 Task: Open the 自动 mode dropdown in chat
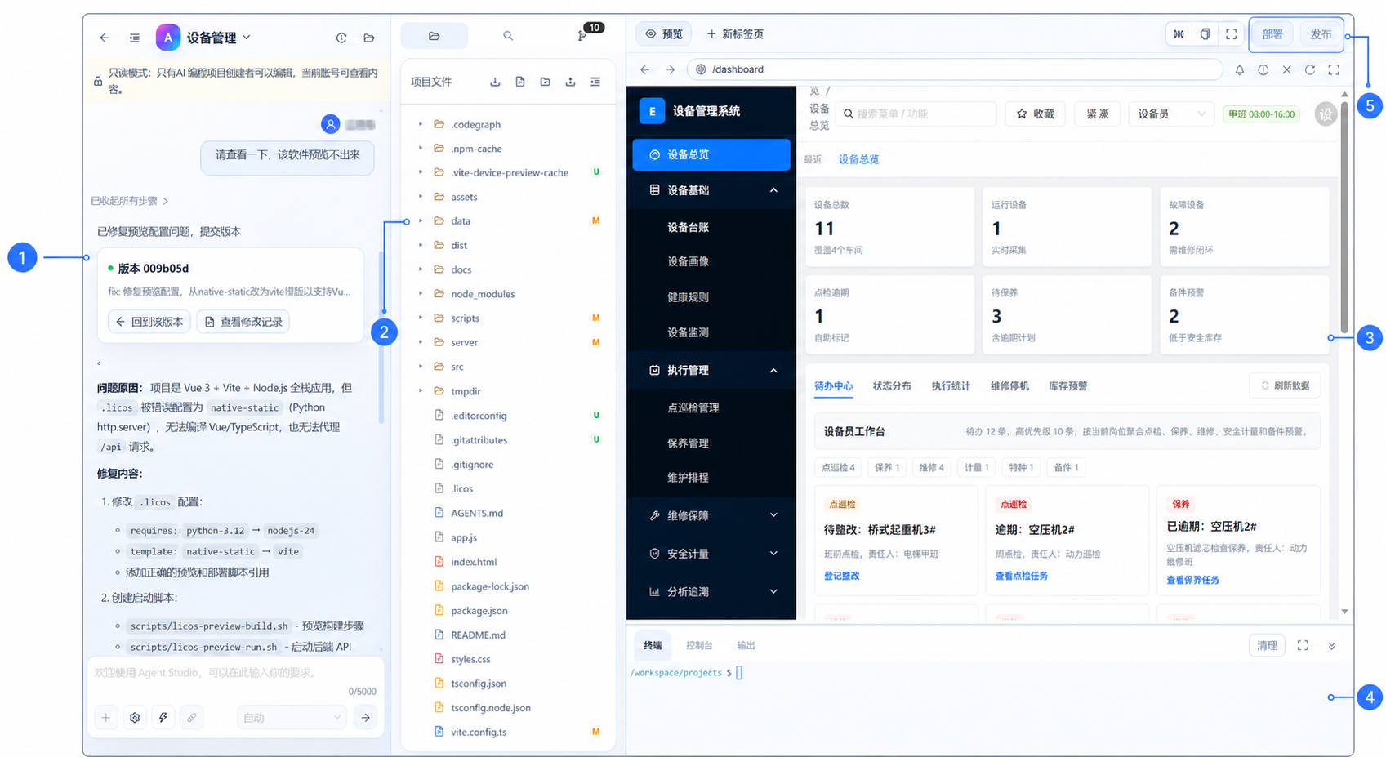292,718
